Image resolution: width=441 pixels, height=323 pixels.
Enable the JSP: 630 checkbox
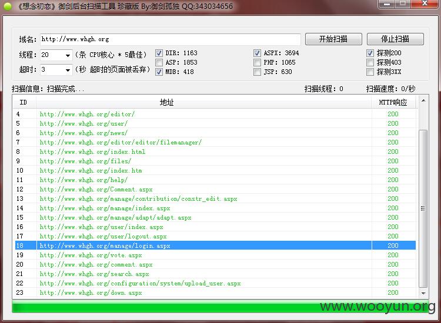pos(257,72)
